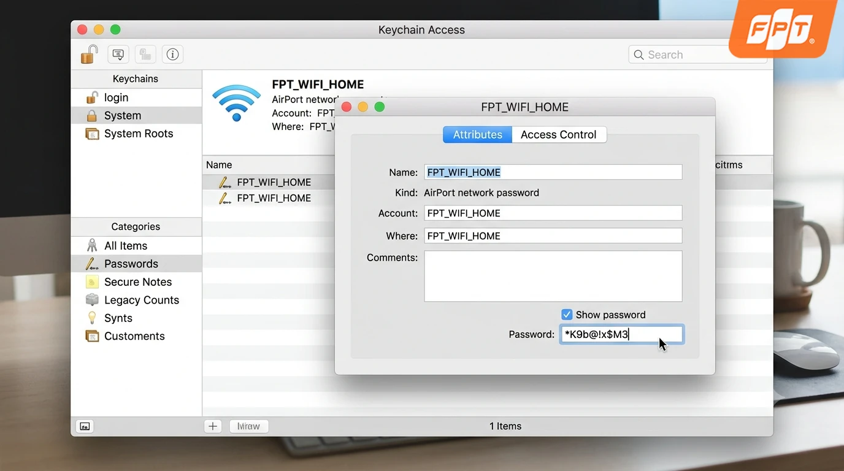Click the Name field in the dialog
Viewport: 844px width, 471px height.
(553, 172)
